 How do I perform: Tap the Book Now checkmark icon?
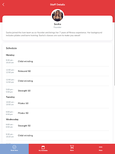[14, 147]
